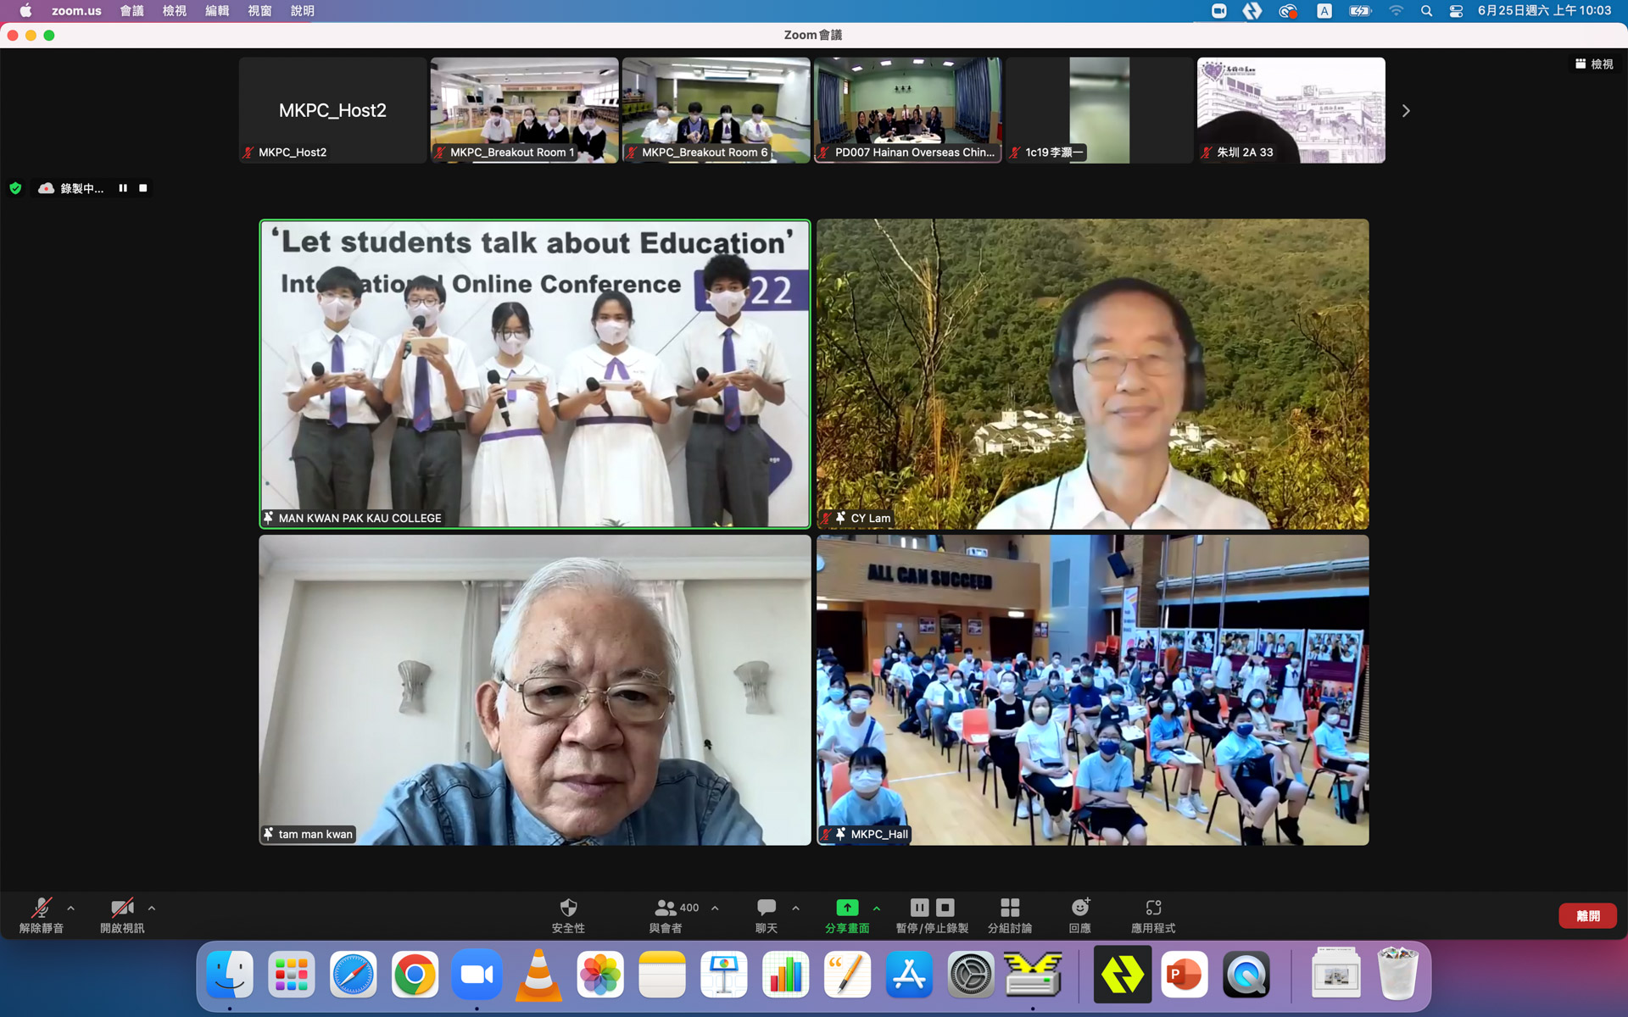Click battery icon in menu bar
Screen dimensions: 1628x1017
pyautogui.click(x=1359, y=11)
